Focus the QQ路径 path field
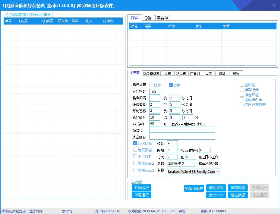This screenshot has width=280, height=214. (182, 130)
